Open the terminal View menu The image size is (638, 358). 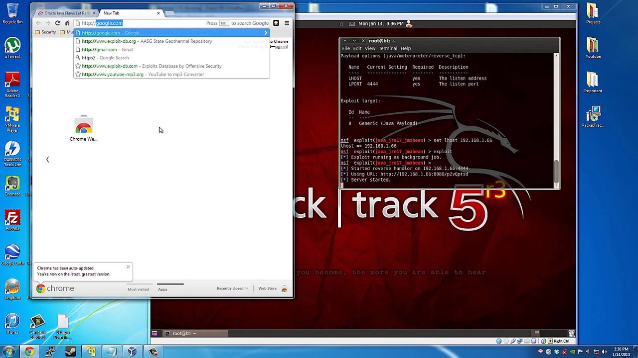[370, 49]
